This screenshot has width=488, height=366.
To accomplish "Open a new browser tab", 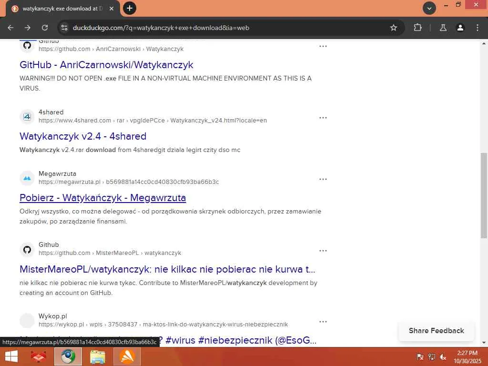I will 130,8.
